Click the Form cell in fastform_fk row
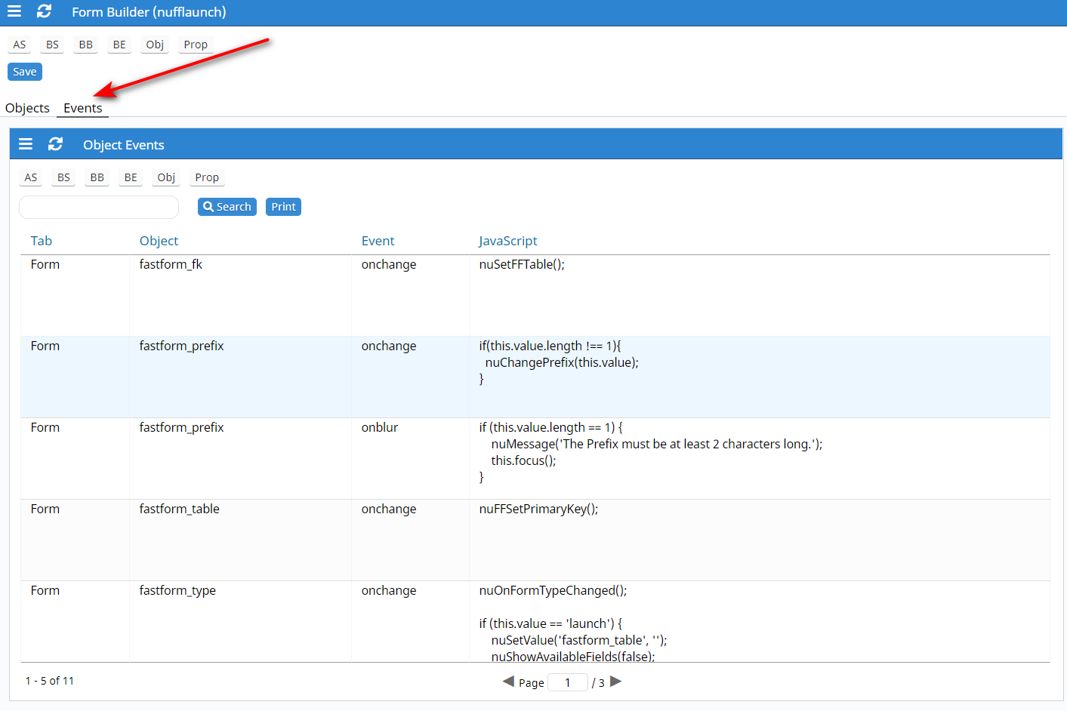The image size is (1067, 711). [75, 296]
